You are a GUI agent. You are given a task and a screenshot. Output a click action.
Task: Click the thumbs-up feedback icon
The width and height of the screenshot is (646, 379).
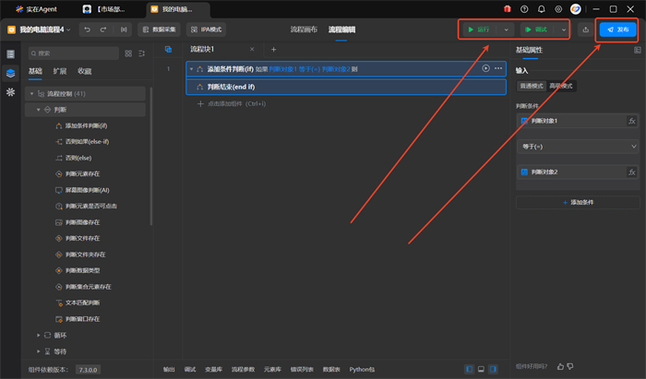pos(560,366)
